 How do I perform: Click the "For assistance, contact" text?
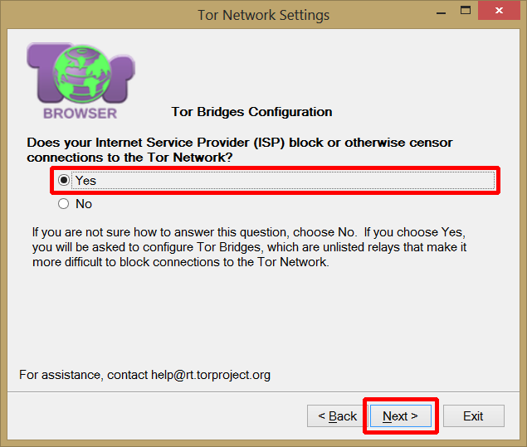click(x=83, y=375)
